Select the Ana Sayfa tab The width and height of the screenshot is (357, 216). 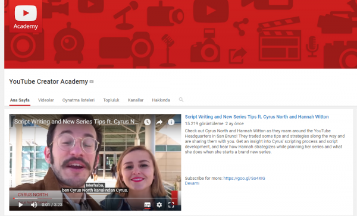click(20, 100)
